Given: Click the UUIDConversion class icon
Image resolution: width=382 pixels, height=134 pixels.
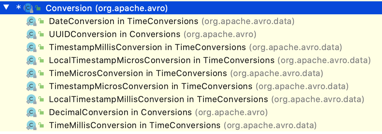Looking at the screenshot, I should coord(31,34).
